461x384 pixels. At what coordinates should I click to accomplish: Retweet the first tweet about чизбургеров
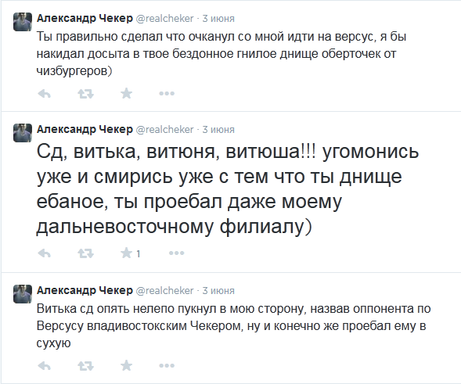85,94
